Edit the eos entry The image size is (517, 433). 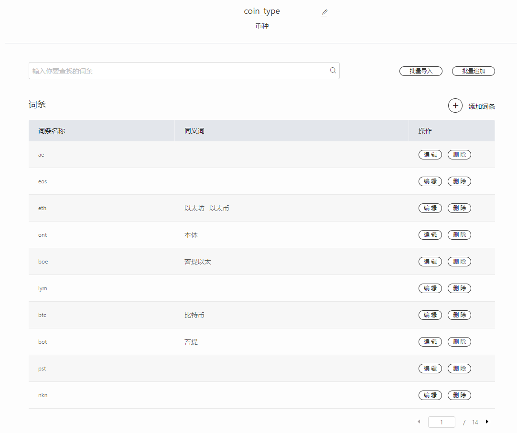430,181
